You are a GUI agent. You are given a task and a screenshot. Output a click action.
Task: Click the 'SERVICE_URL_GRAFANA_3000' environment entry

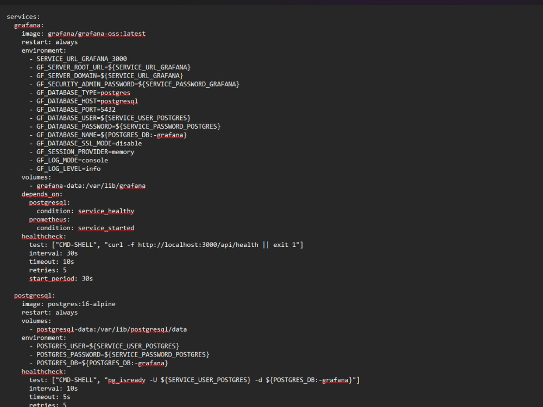[x=82, y=59]
